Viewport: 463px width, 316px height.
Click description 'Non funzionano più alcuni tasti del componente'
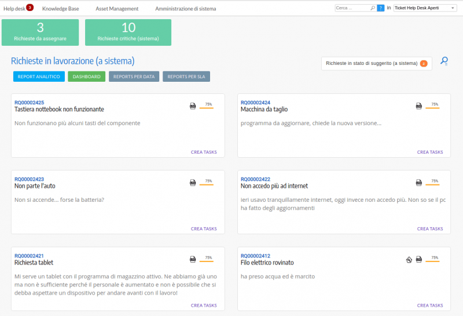pyautogui.click(x=78, y=124)
